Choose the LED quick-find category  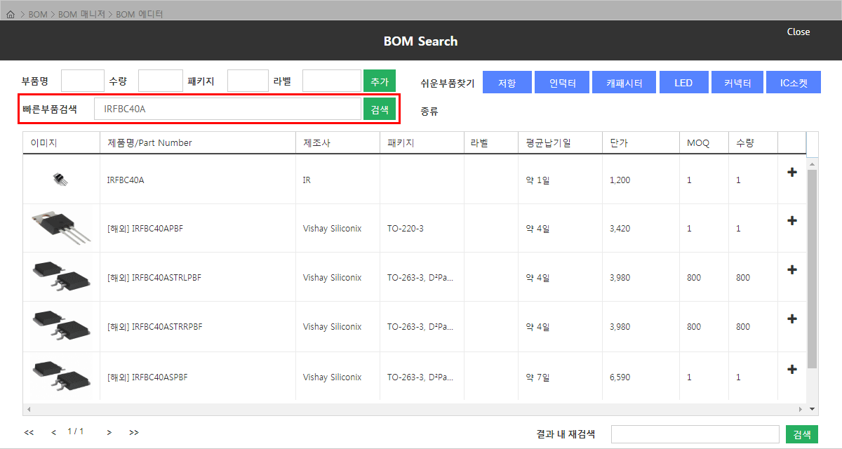[683, 83]
